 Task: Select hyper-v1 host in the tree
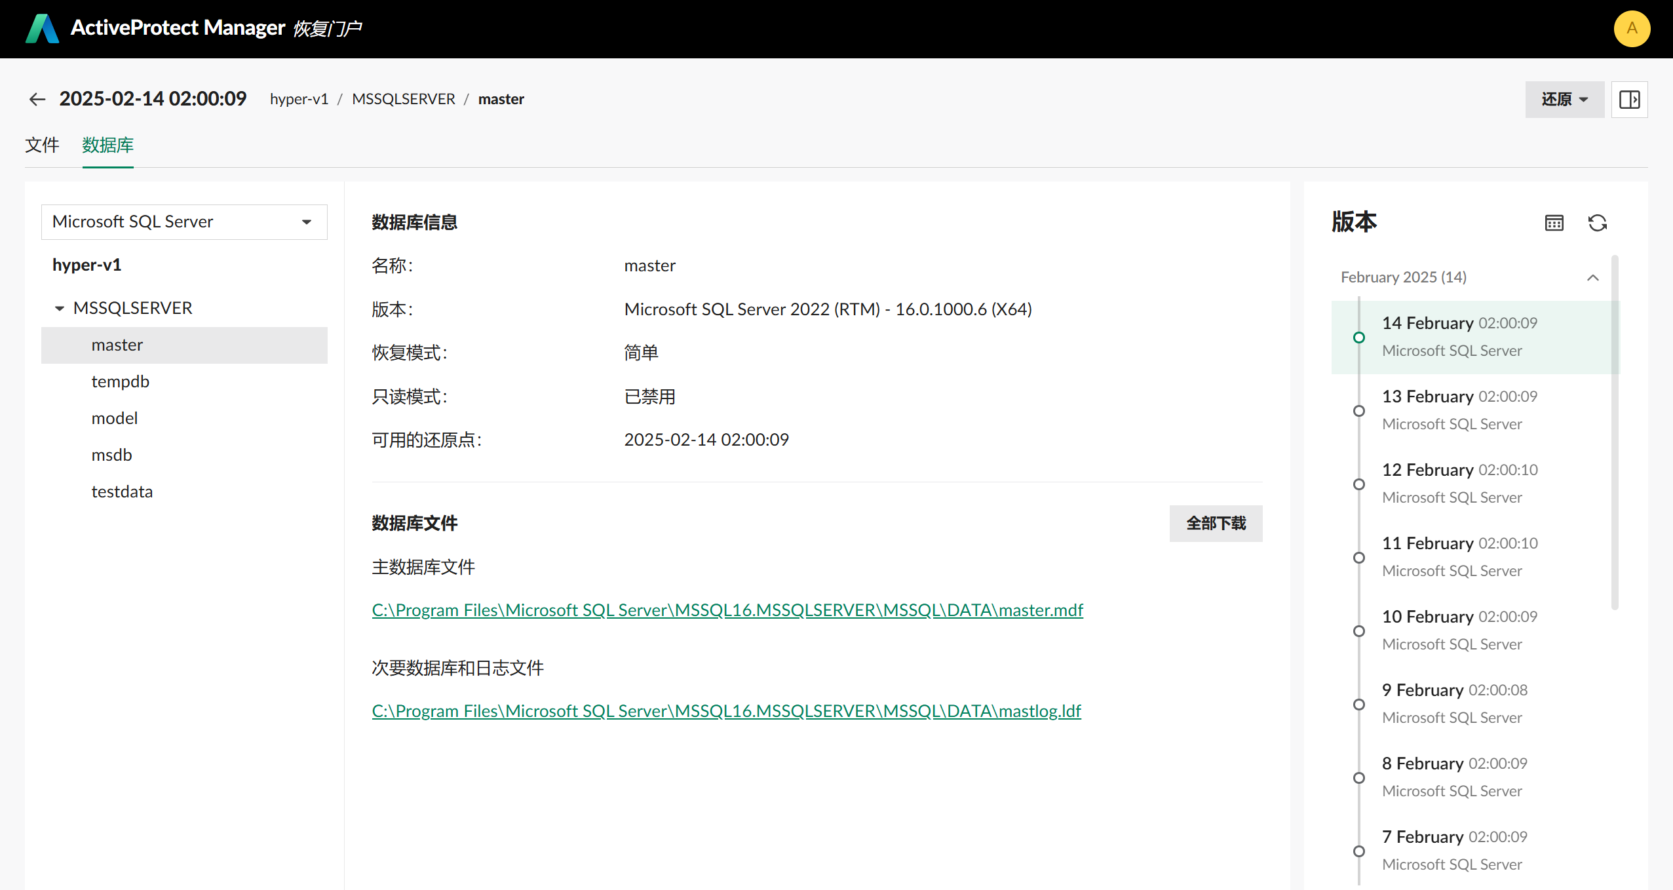click(87, 265)
